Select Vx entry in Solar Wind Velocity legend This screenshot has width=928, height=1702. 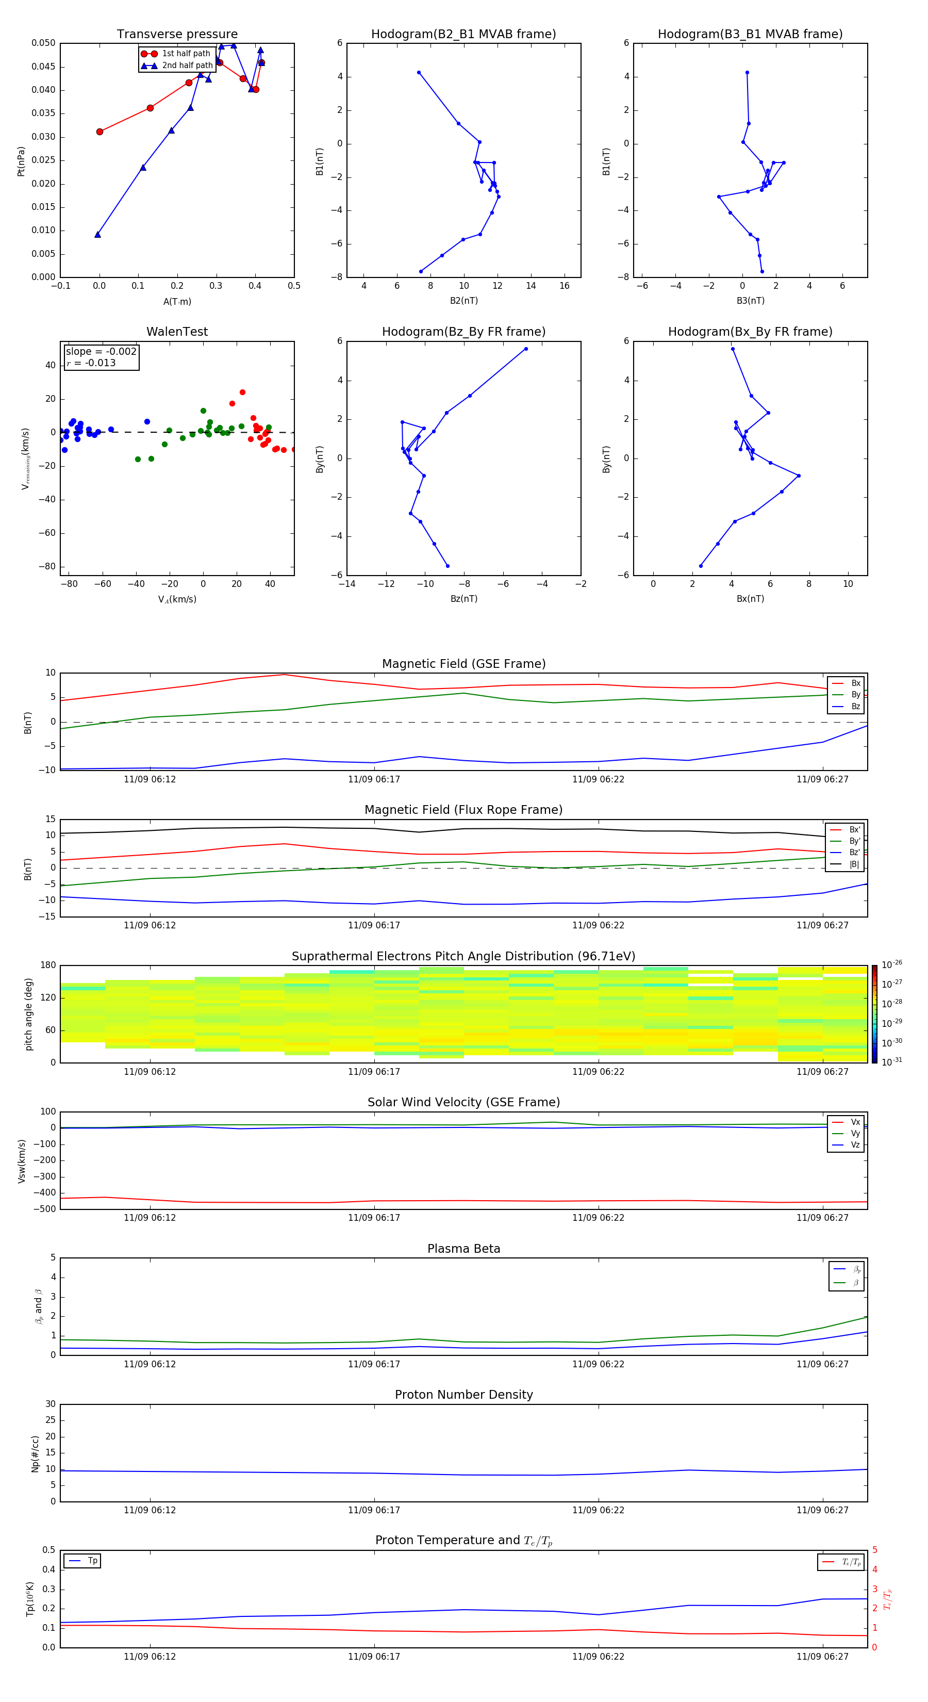(x=846, y=1122)
